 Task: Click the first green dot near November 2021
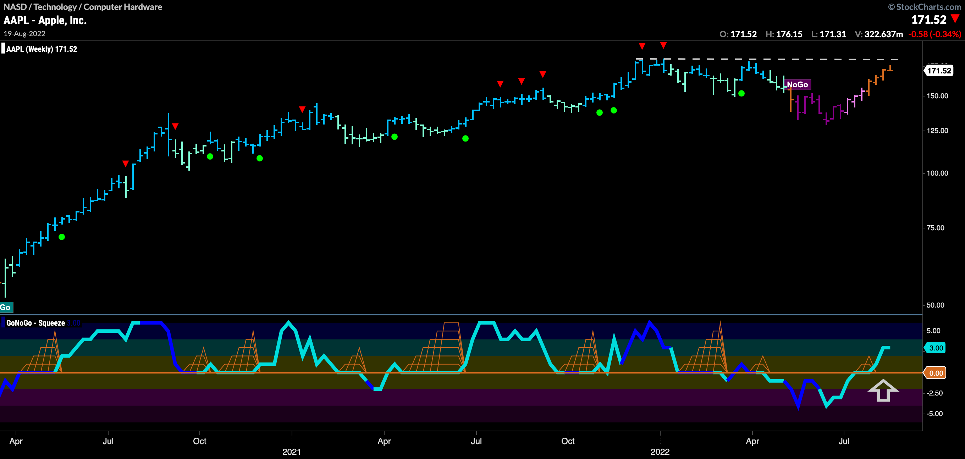click(599, 112)
